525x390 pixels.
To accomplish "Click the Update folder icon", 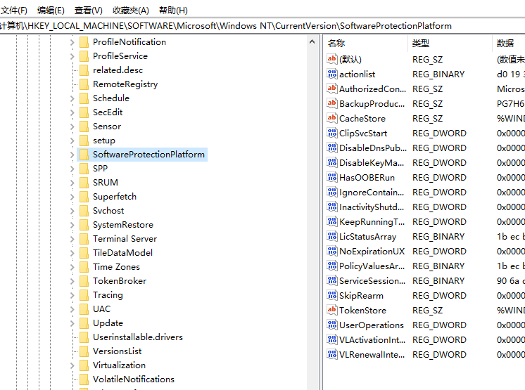I will click(x=84, y=323).
